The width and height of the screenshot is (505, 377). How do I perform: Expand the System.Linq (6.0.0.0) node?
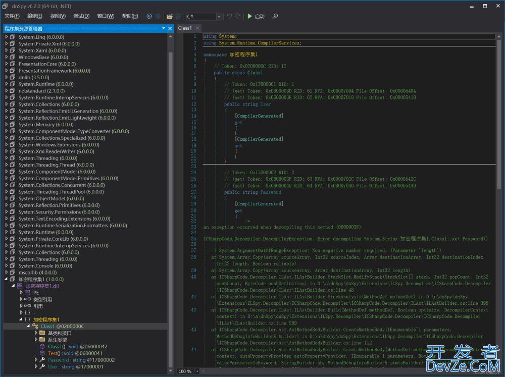point(7,37)
